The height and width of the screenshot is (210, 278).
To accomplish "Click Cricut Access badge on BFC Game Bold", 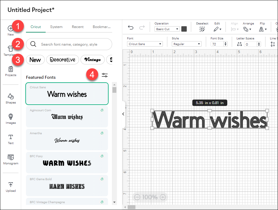I will point(102,179).
